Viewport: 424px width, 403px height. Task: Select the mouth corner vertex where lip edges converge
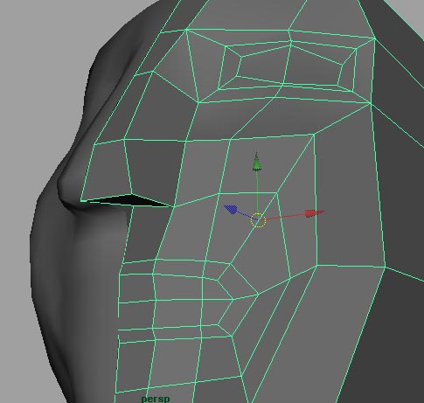(x=259, y=294)
